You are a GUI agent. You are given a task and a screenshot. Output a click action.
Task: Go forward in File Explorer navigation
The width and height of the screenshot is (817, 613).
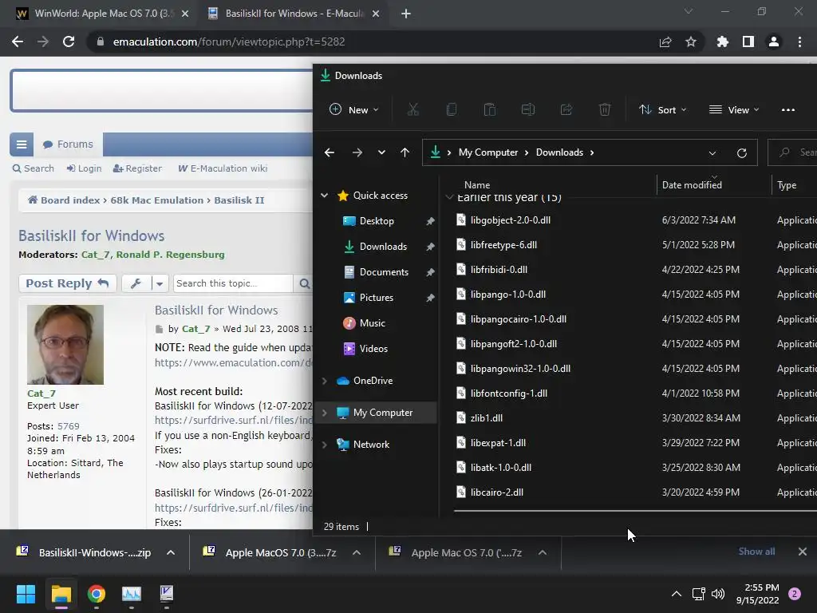[x=357, y=152]
